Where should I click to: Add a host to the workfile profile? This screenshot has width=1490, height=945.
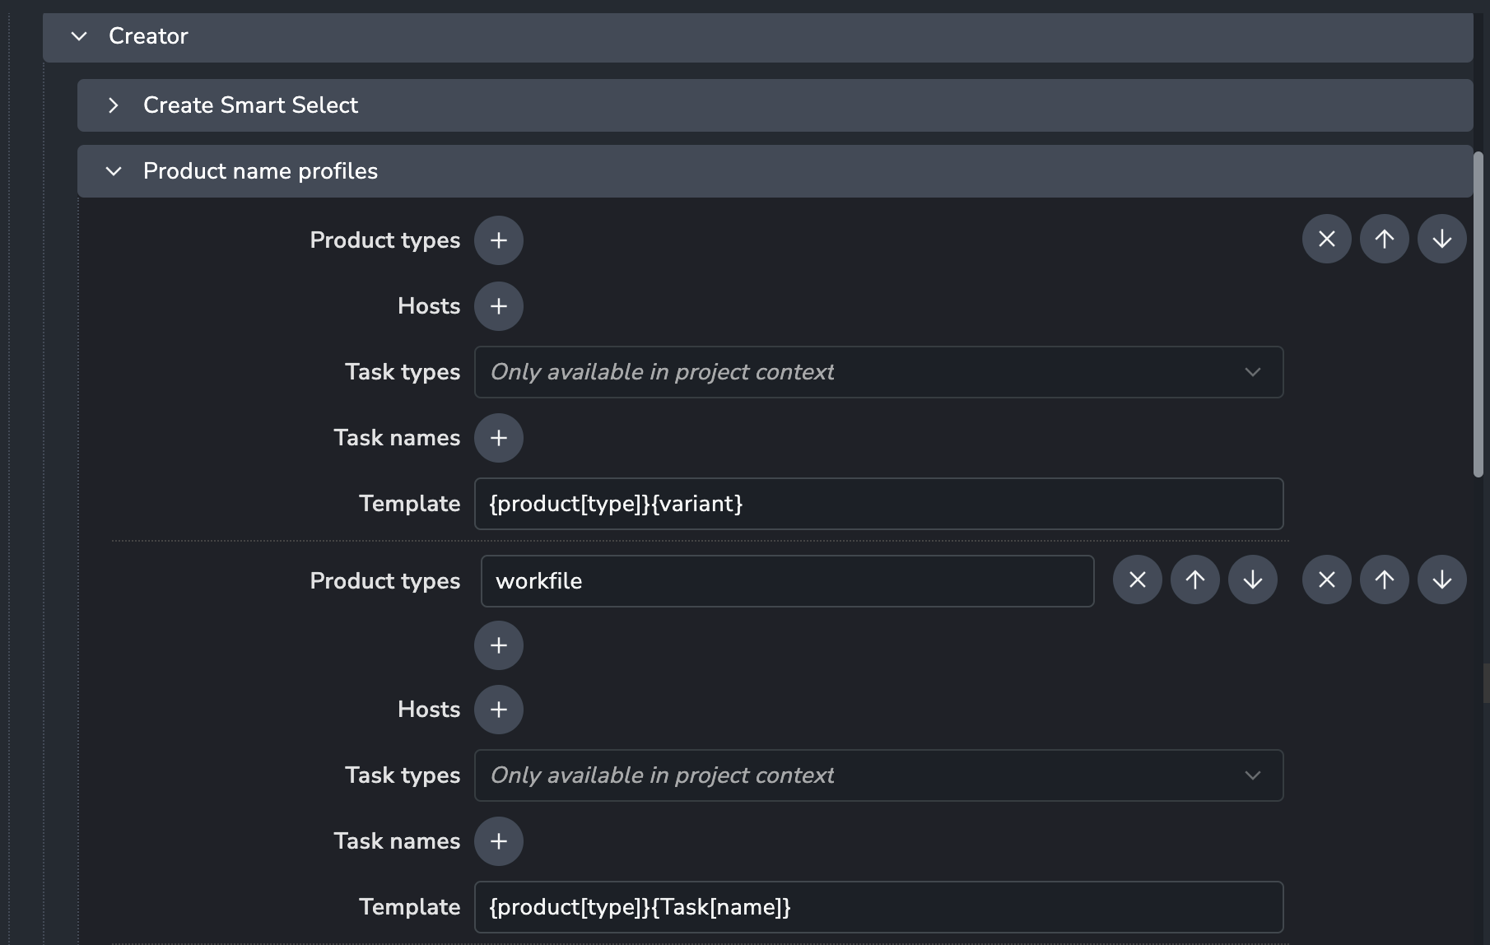[x=498, y=710]
